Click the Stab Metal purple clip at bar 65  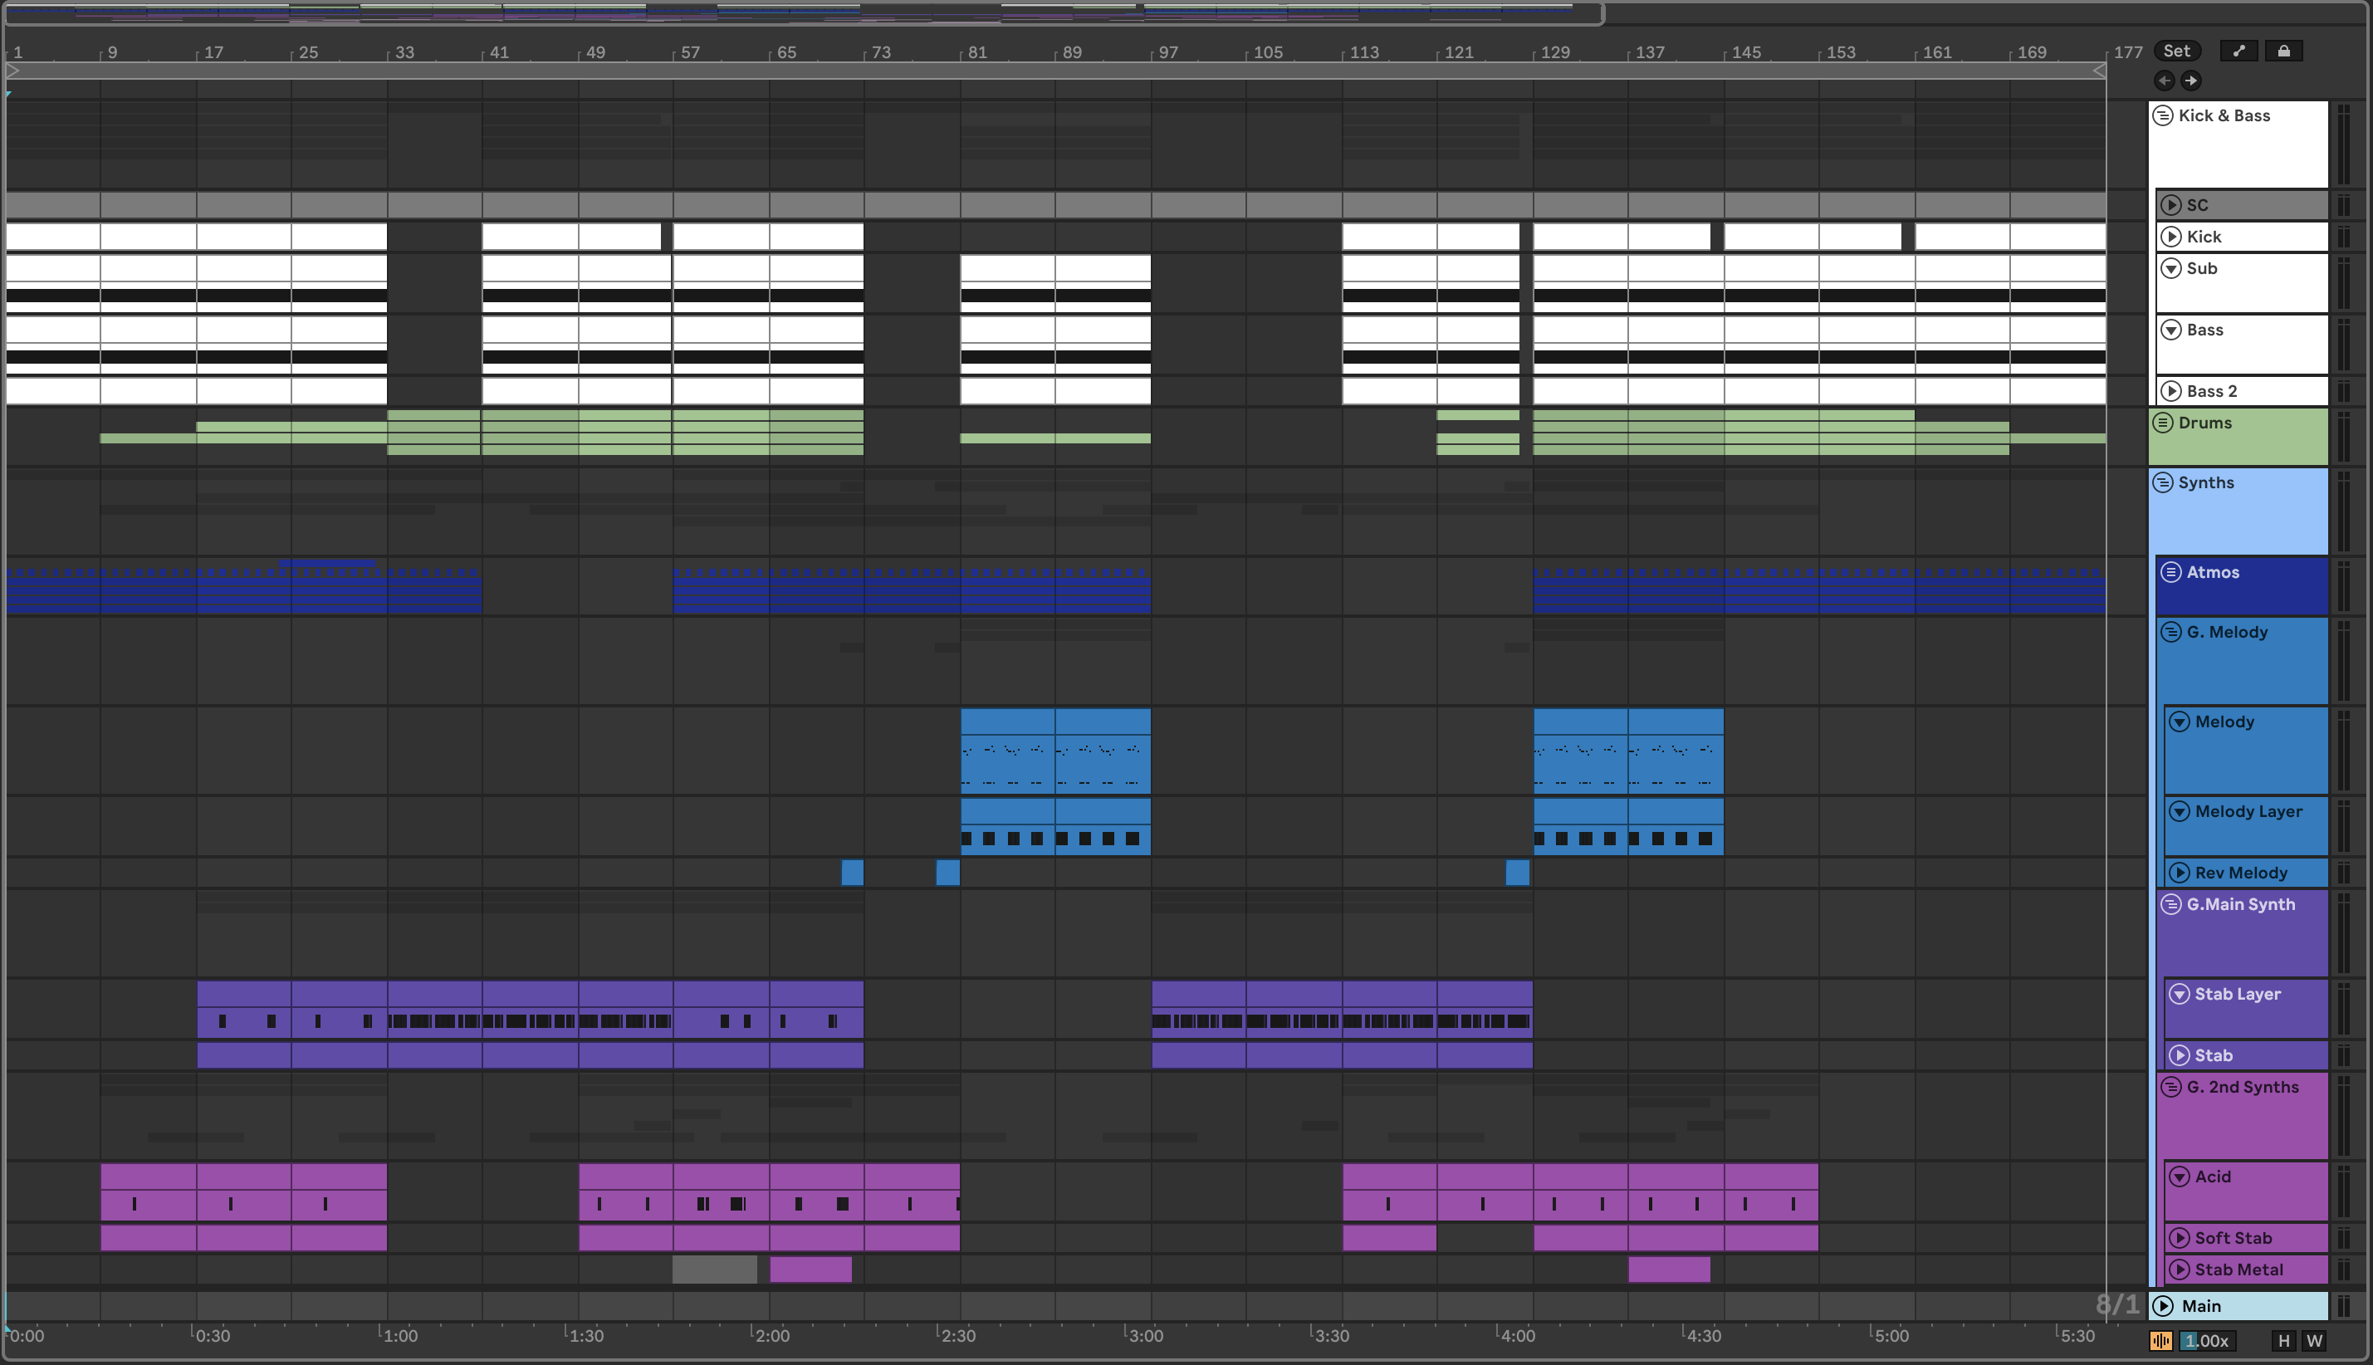810,1270
